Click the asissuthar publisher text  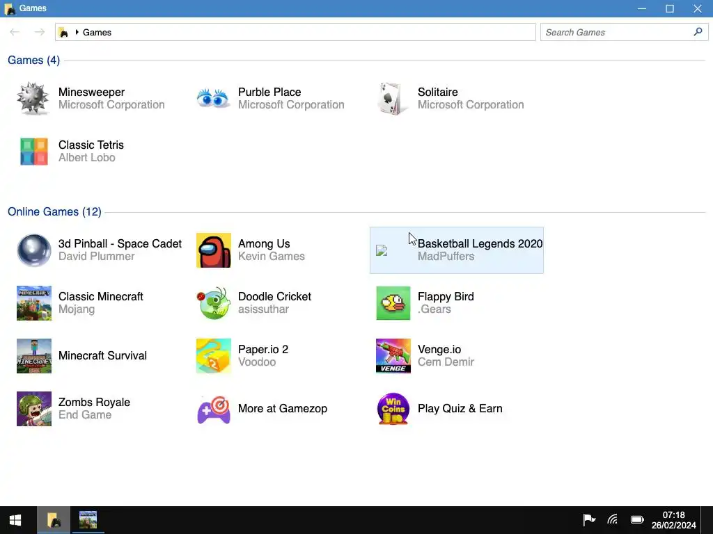(x=264, y=309)
